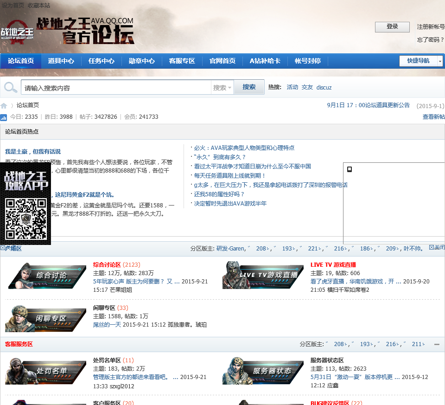445x405 pixels.
Task: Click the magnifier search icon
Action: click(x=11, y=88)
